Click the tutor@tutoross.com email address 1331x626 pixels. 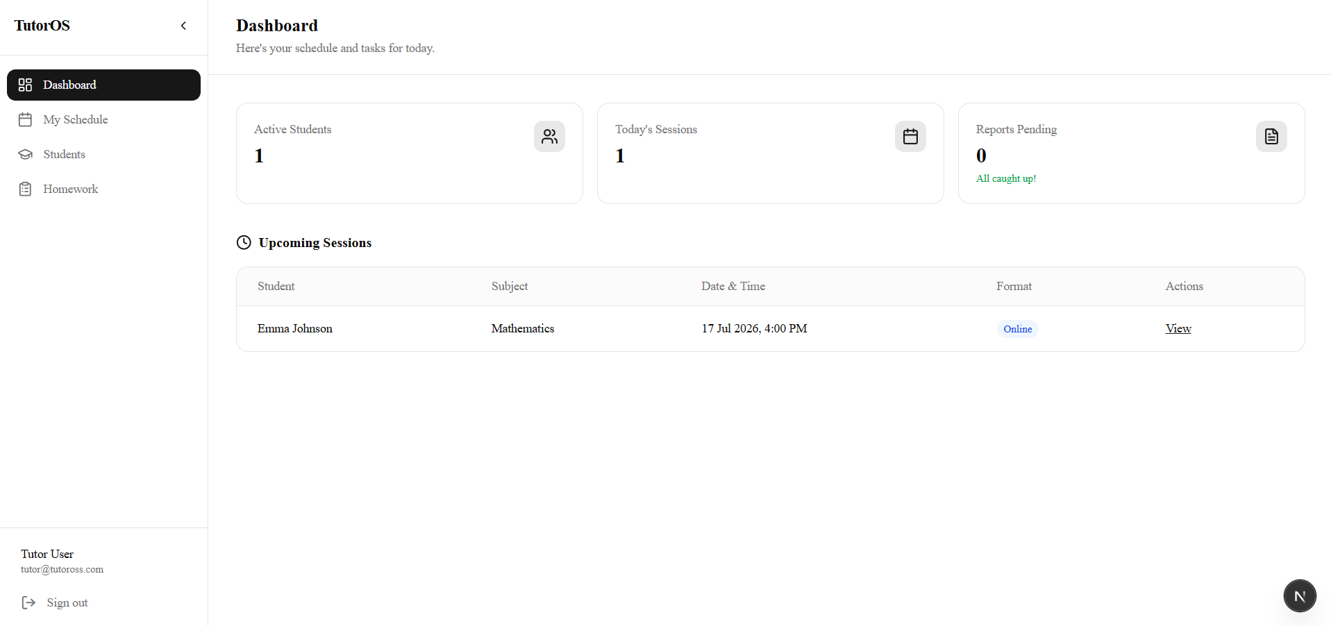(x=62, y=569)
